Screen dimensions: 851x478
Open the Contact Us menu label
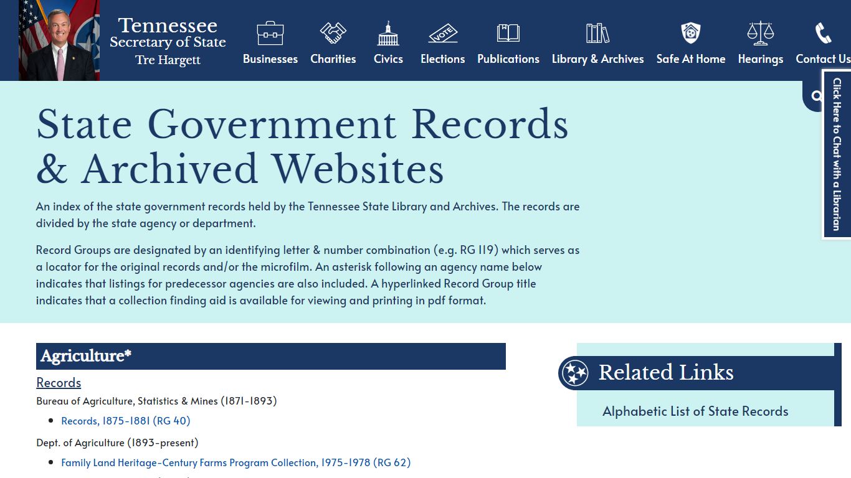click(823, 59)
